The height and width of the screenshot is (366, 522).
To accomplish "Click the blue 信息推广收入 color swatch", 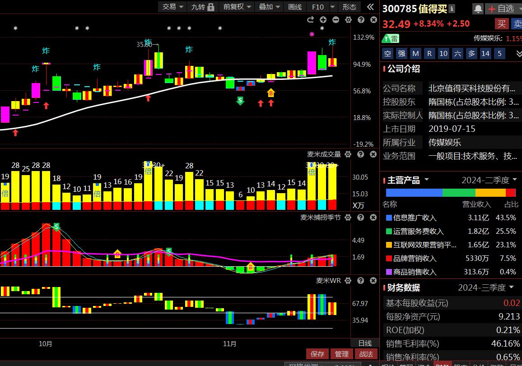I will (x=389, y=218).
